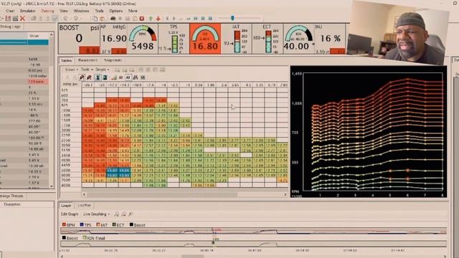Open the first dropdown left of Tools above table
This screenshot has width=459, height=258.
click(71, 70)
